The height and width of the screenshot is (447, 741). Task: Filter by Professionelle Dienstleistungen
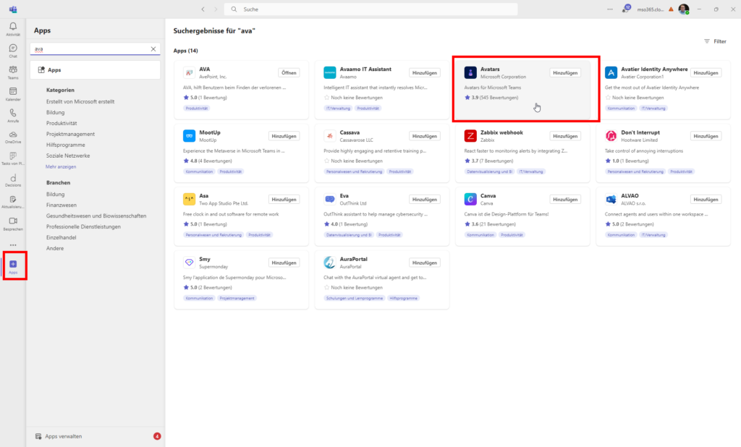coord(83,226)
